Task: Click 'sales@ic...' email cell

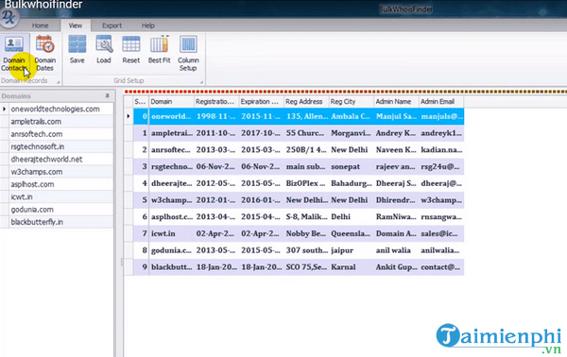Action: point(441,233)
